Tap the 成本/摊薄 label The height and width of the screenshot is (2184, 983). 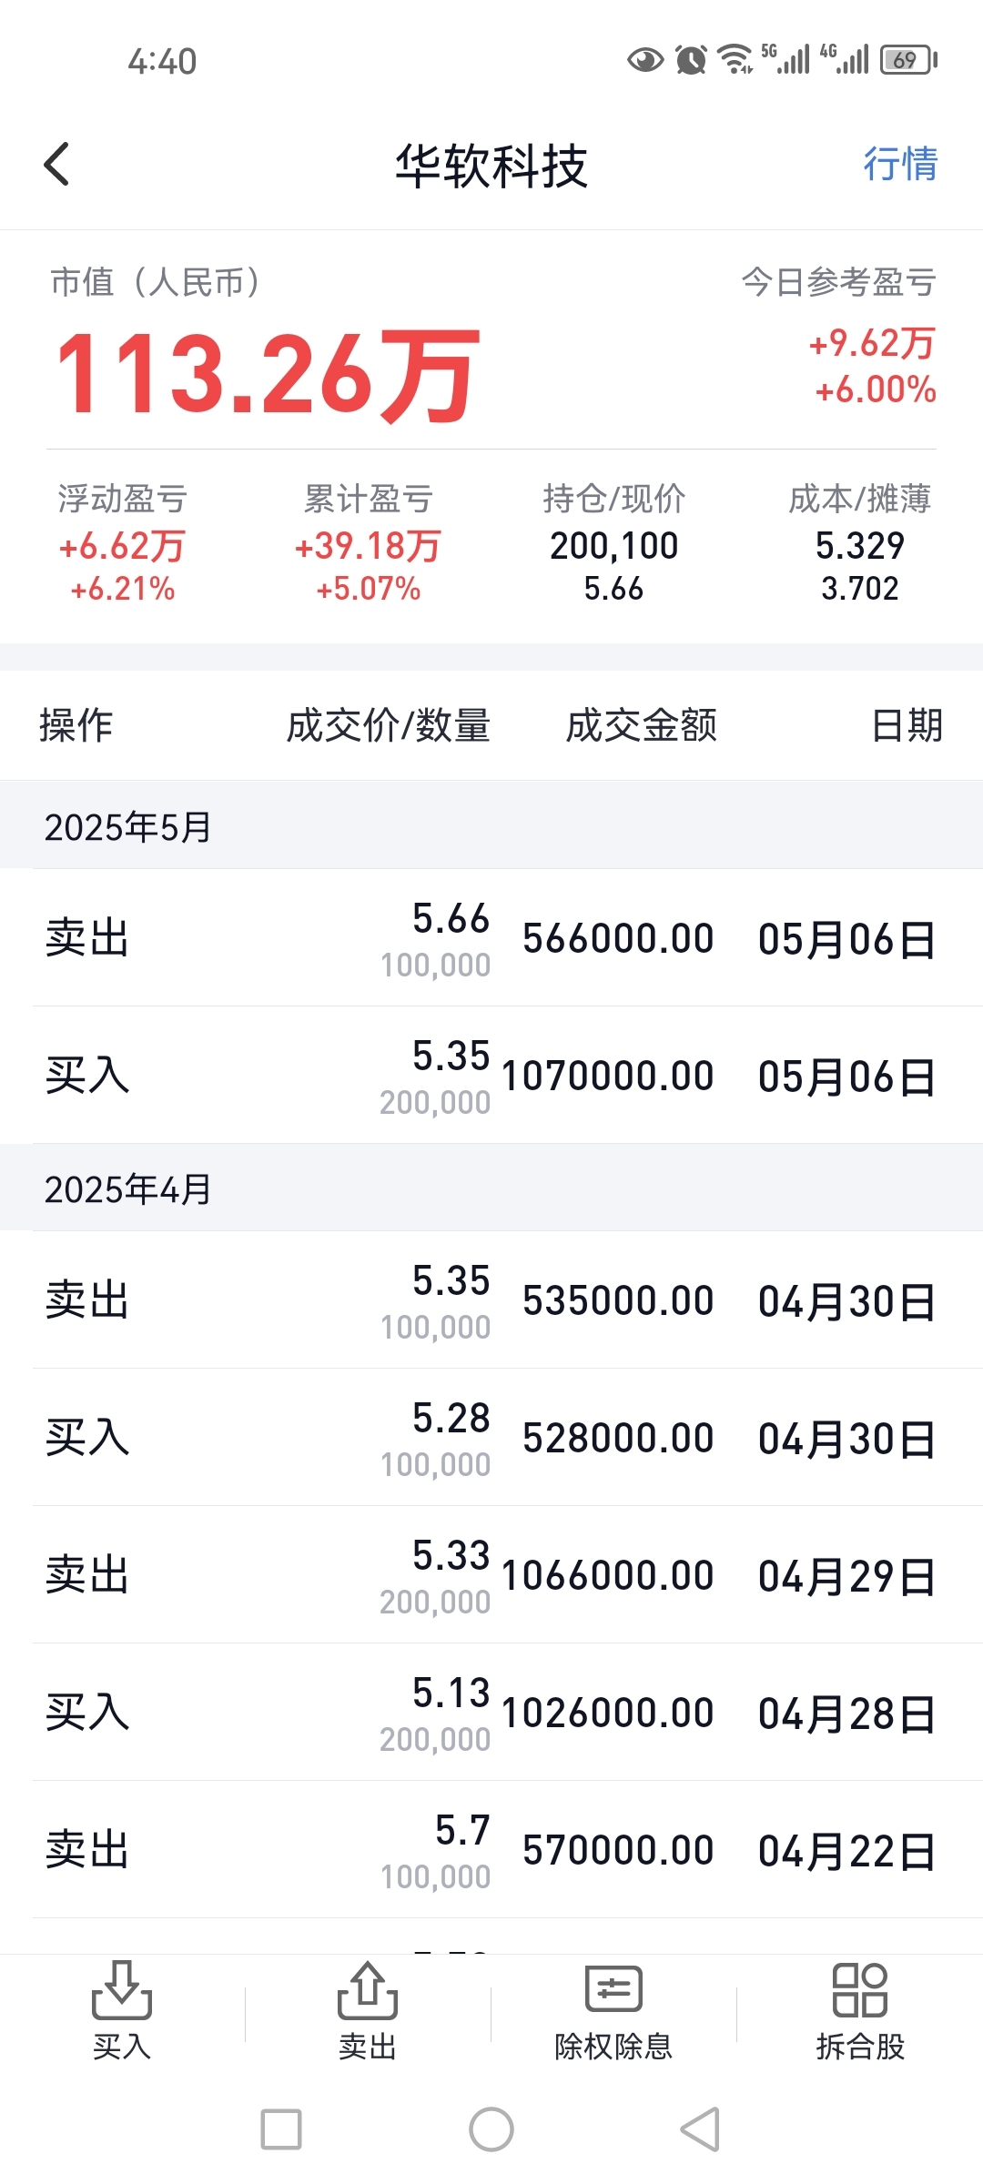point(860,499)
